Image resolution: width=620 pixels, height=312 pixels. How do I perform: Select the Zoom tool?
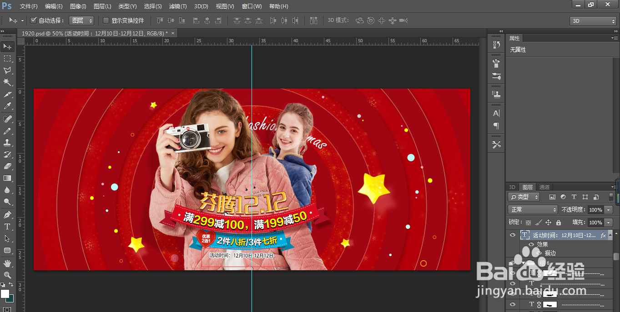click(7, 275)
